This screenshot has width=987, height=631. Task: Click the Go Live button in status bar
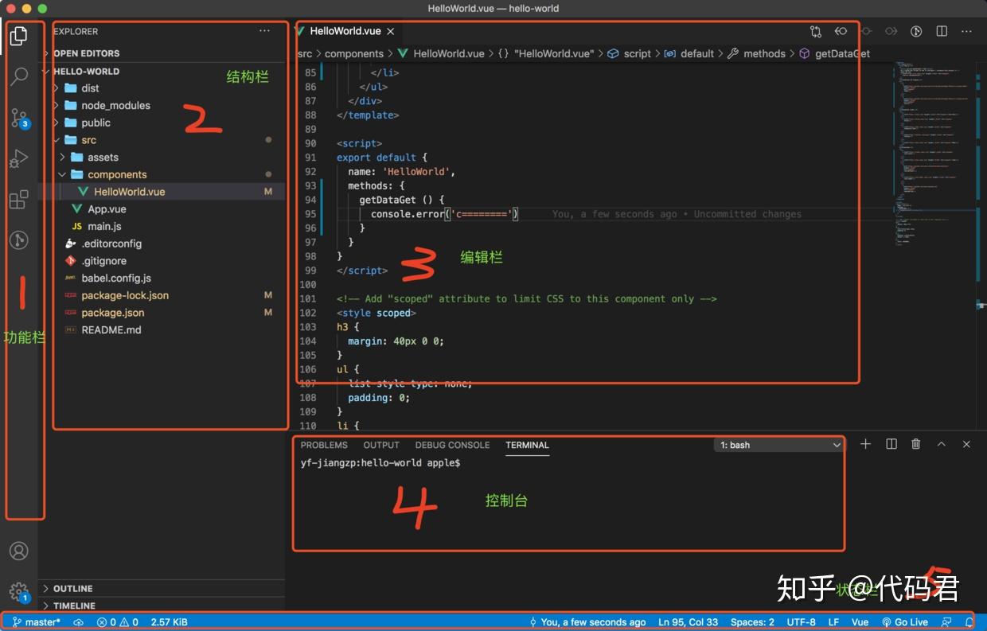click(906, 621)
